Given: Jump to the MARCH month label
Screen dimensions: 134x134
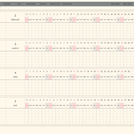Looking at the screenshot, I should point(15,48).
